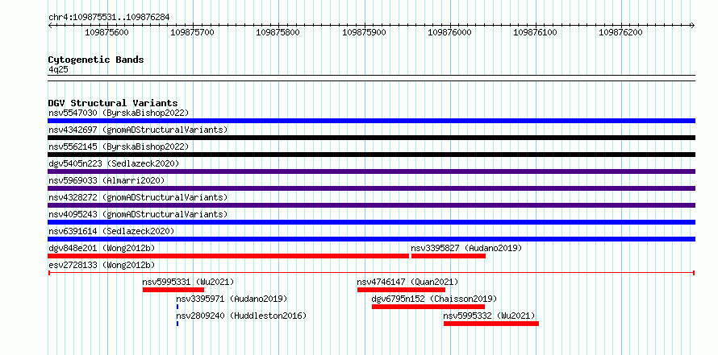Image resolution: width=718 pixels, height=355 pixels.
Task: Select the thin red line under esv2728133
Action: [x=371, y=273]
